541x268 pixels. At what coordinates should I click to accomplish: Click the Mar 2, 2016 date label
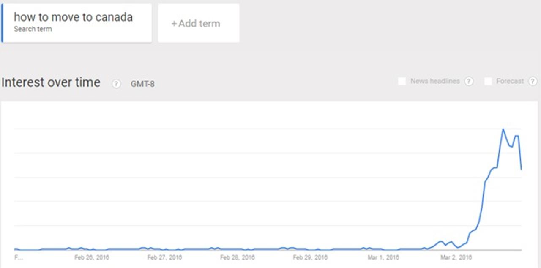click(456, 257)
